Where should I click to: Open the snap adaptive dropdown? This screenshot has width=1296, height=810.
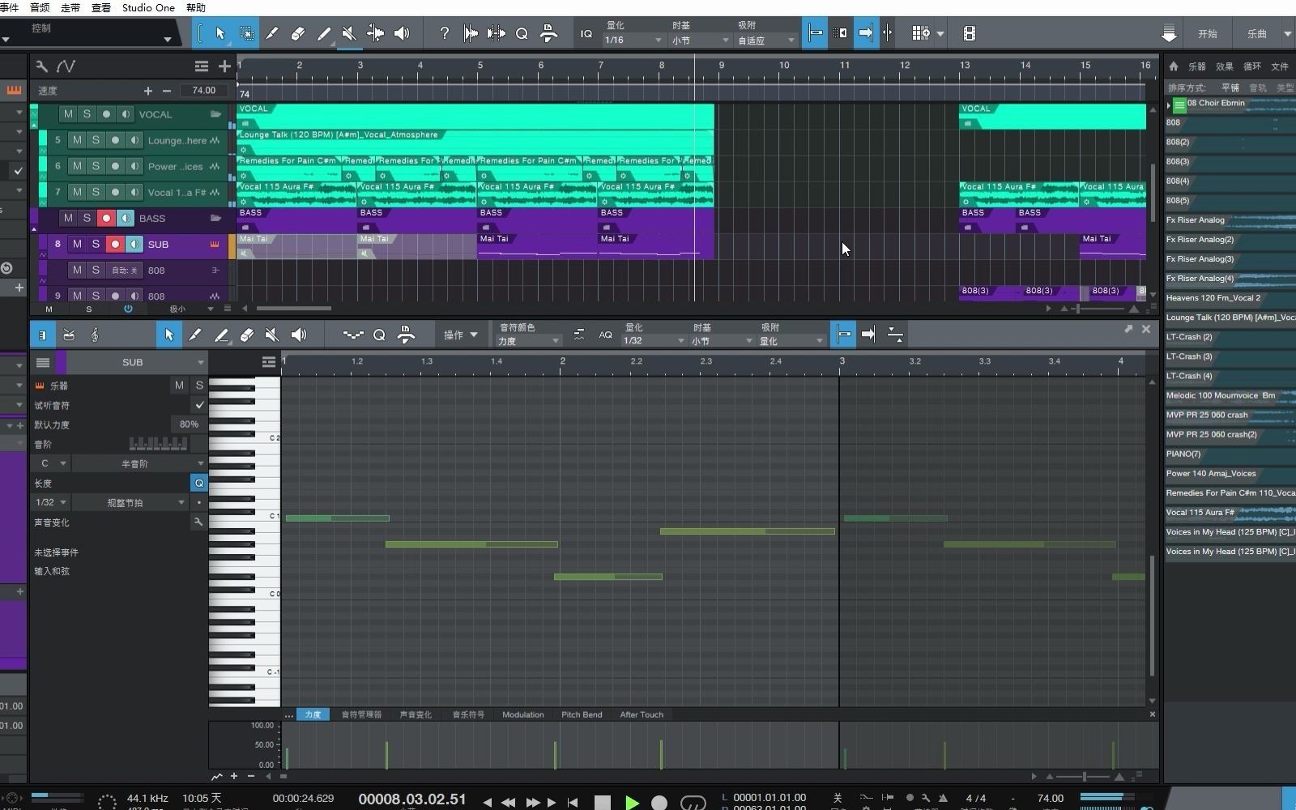[x=766, y=40]
